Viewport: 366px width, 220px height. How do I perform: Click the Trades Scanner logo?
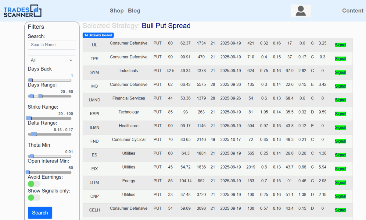23,11
